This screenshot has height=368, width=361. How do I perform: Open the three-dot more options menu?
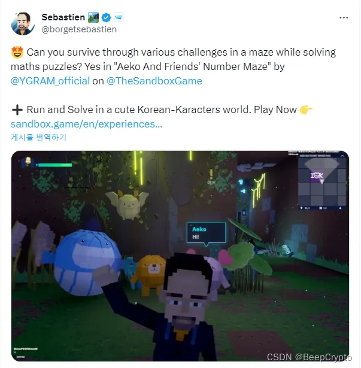coord(344,17)
